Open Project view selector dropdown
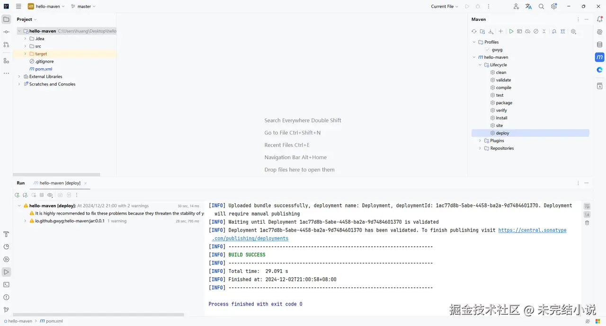 pos(27,19)
